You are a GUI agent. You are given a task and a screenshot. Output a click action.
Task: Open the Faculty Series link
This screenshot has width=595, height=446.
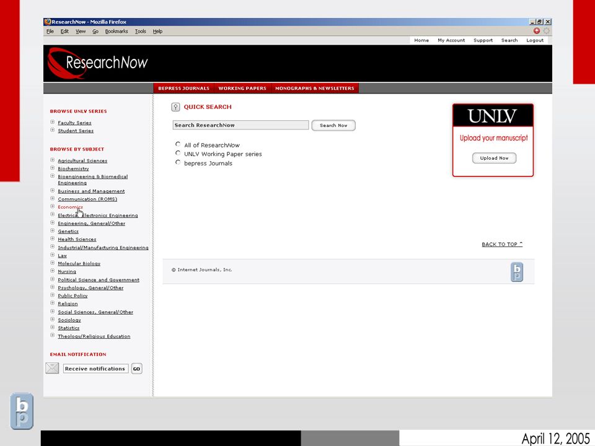pyautogui.click(x=75, y=123)
